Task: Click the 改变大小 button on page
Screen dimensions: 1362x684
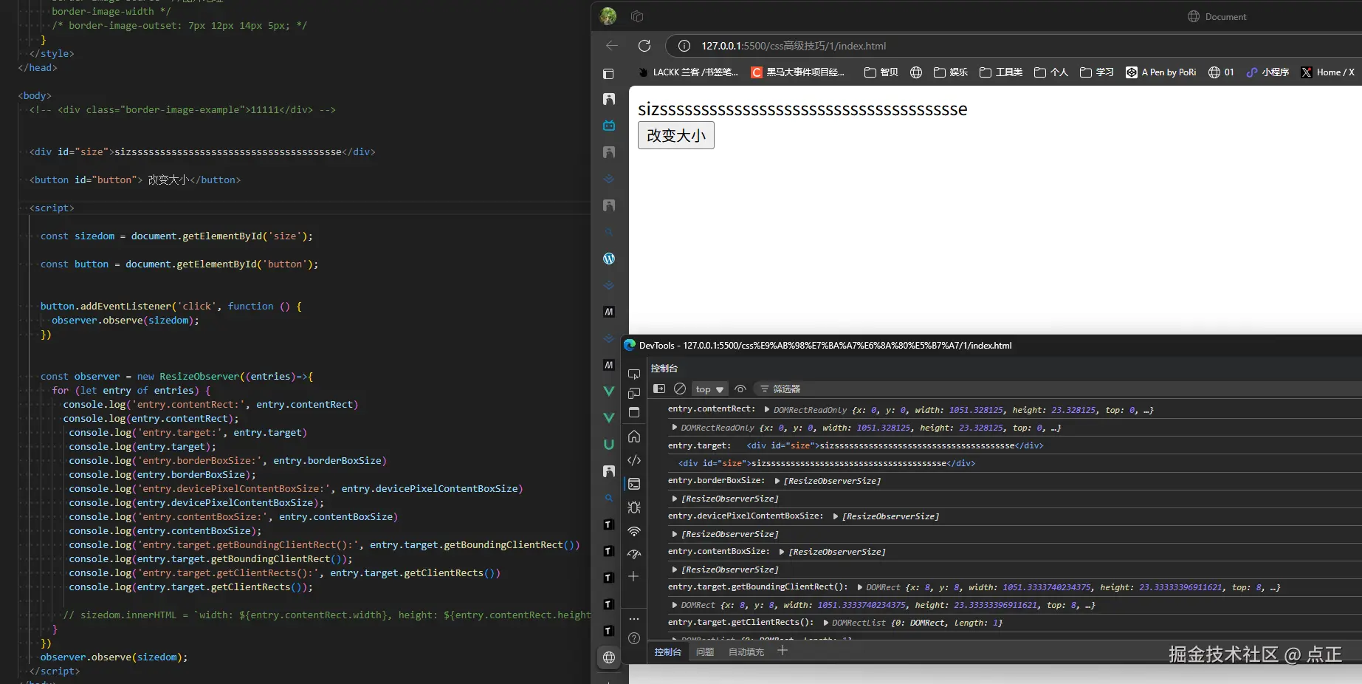Action: tap(675, 135)
